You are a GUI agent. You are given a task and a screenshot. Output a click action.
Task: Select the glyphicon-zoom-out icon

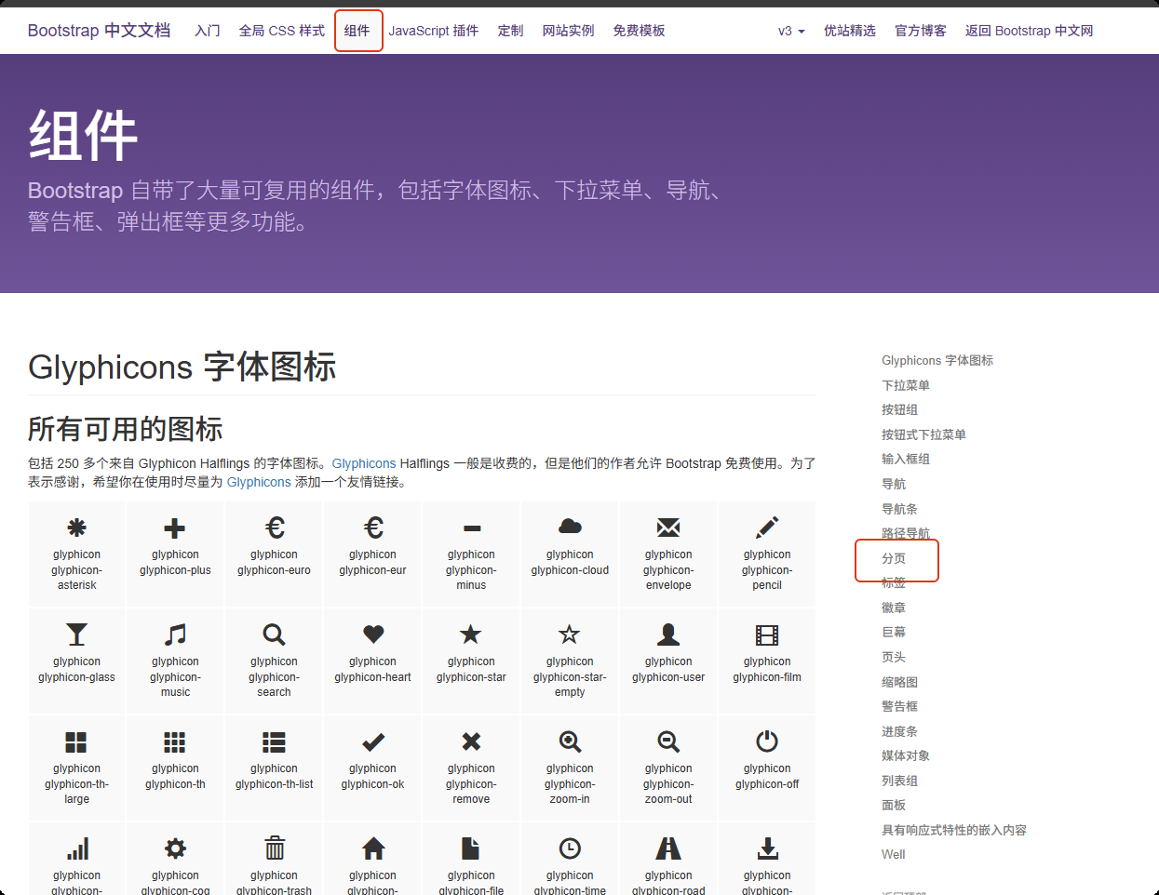pos(668,741)
